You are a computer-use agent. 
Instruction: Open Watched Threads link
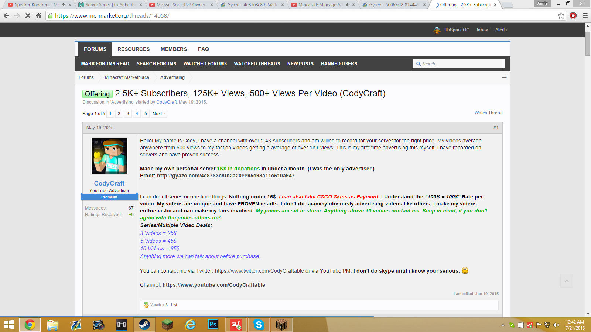click(257, 64)
